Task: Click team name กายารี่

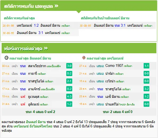Action: pos(32,73)
